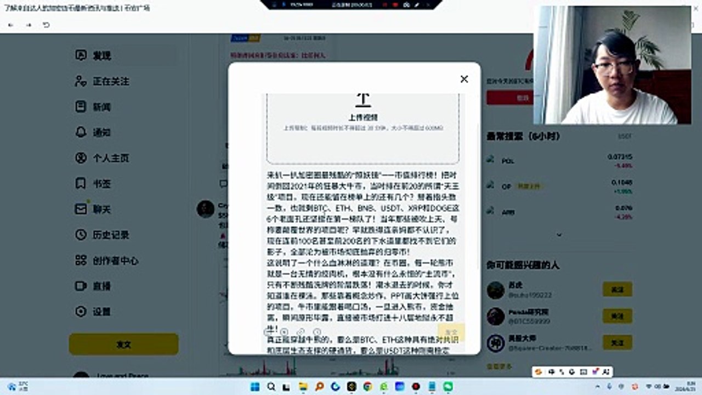The height and width of the screenshot is (395, 702).
Task: Open Panda研究院 avatar
Action: pyautogui.click(x=496, y=317)
